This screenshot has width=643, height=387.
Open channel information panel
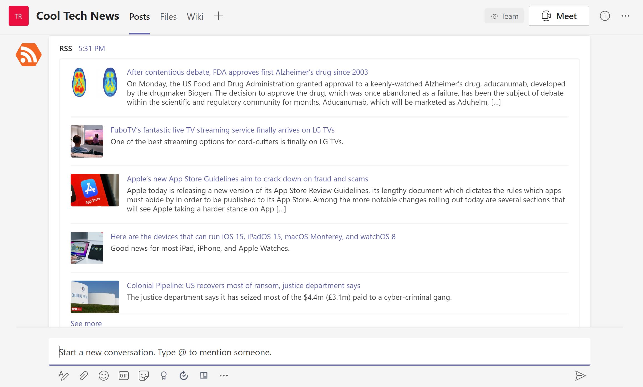tap(605, 16)
